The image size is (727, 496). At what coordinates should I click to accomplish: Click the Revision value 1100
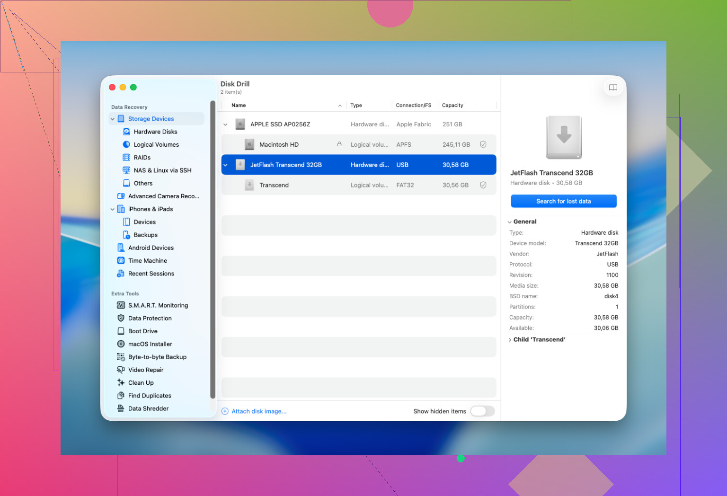[x=612, y=275]
